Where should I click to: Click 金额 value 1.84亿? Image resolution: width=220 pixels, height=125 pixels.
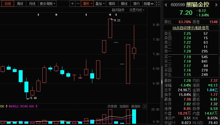pos(212,90)
